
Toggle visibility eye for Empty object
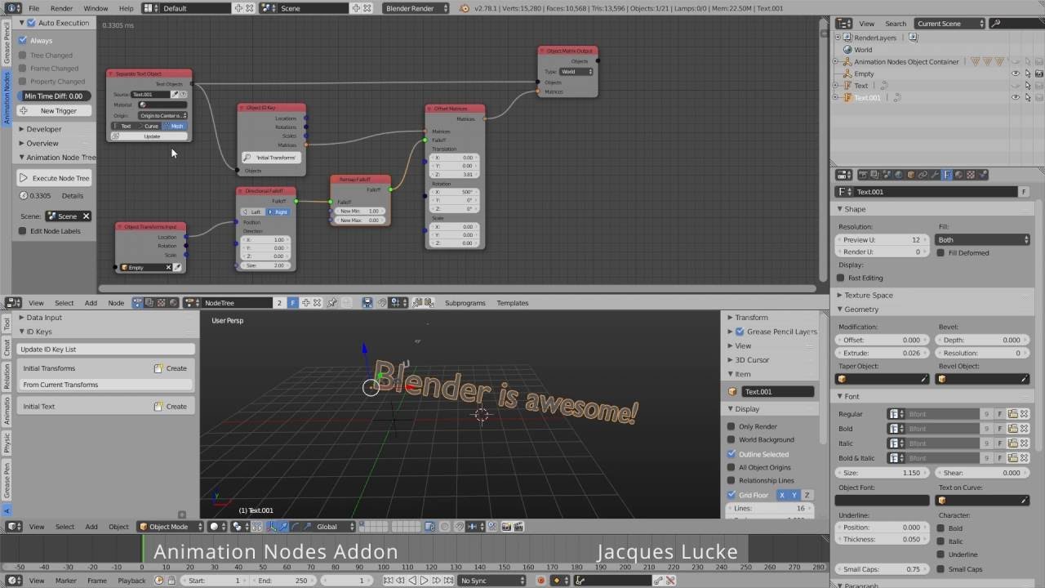point(1016,73)
